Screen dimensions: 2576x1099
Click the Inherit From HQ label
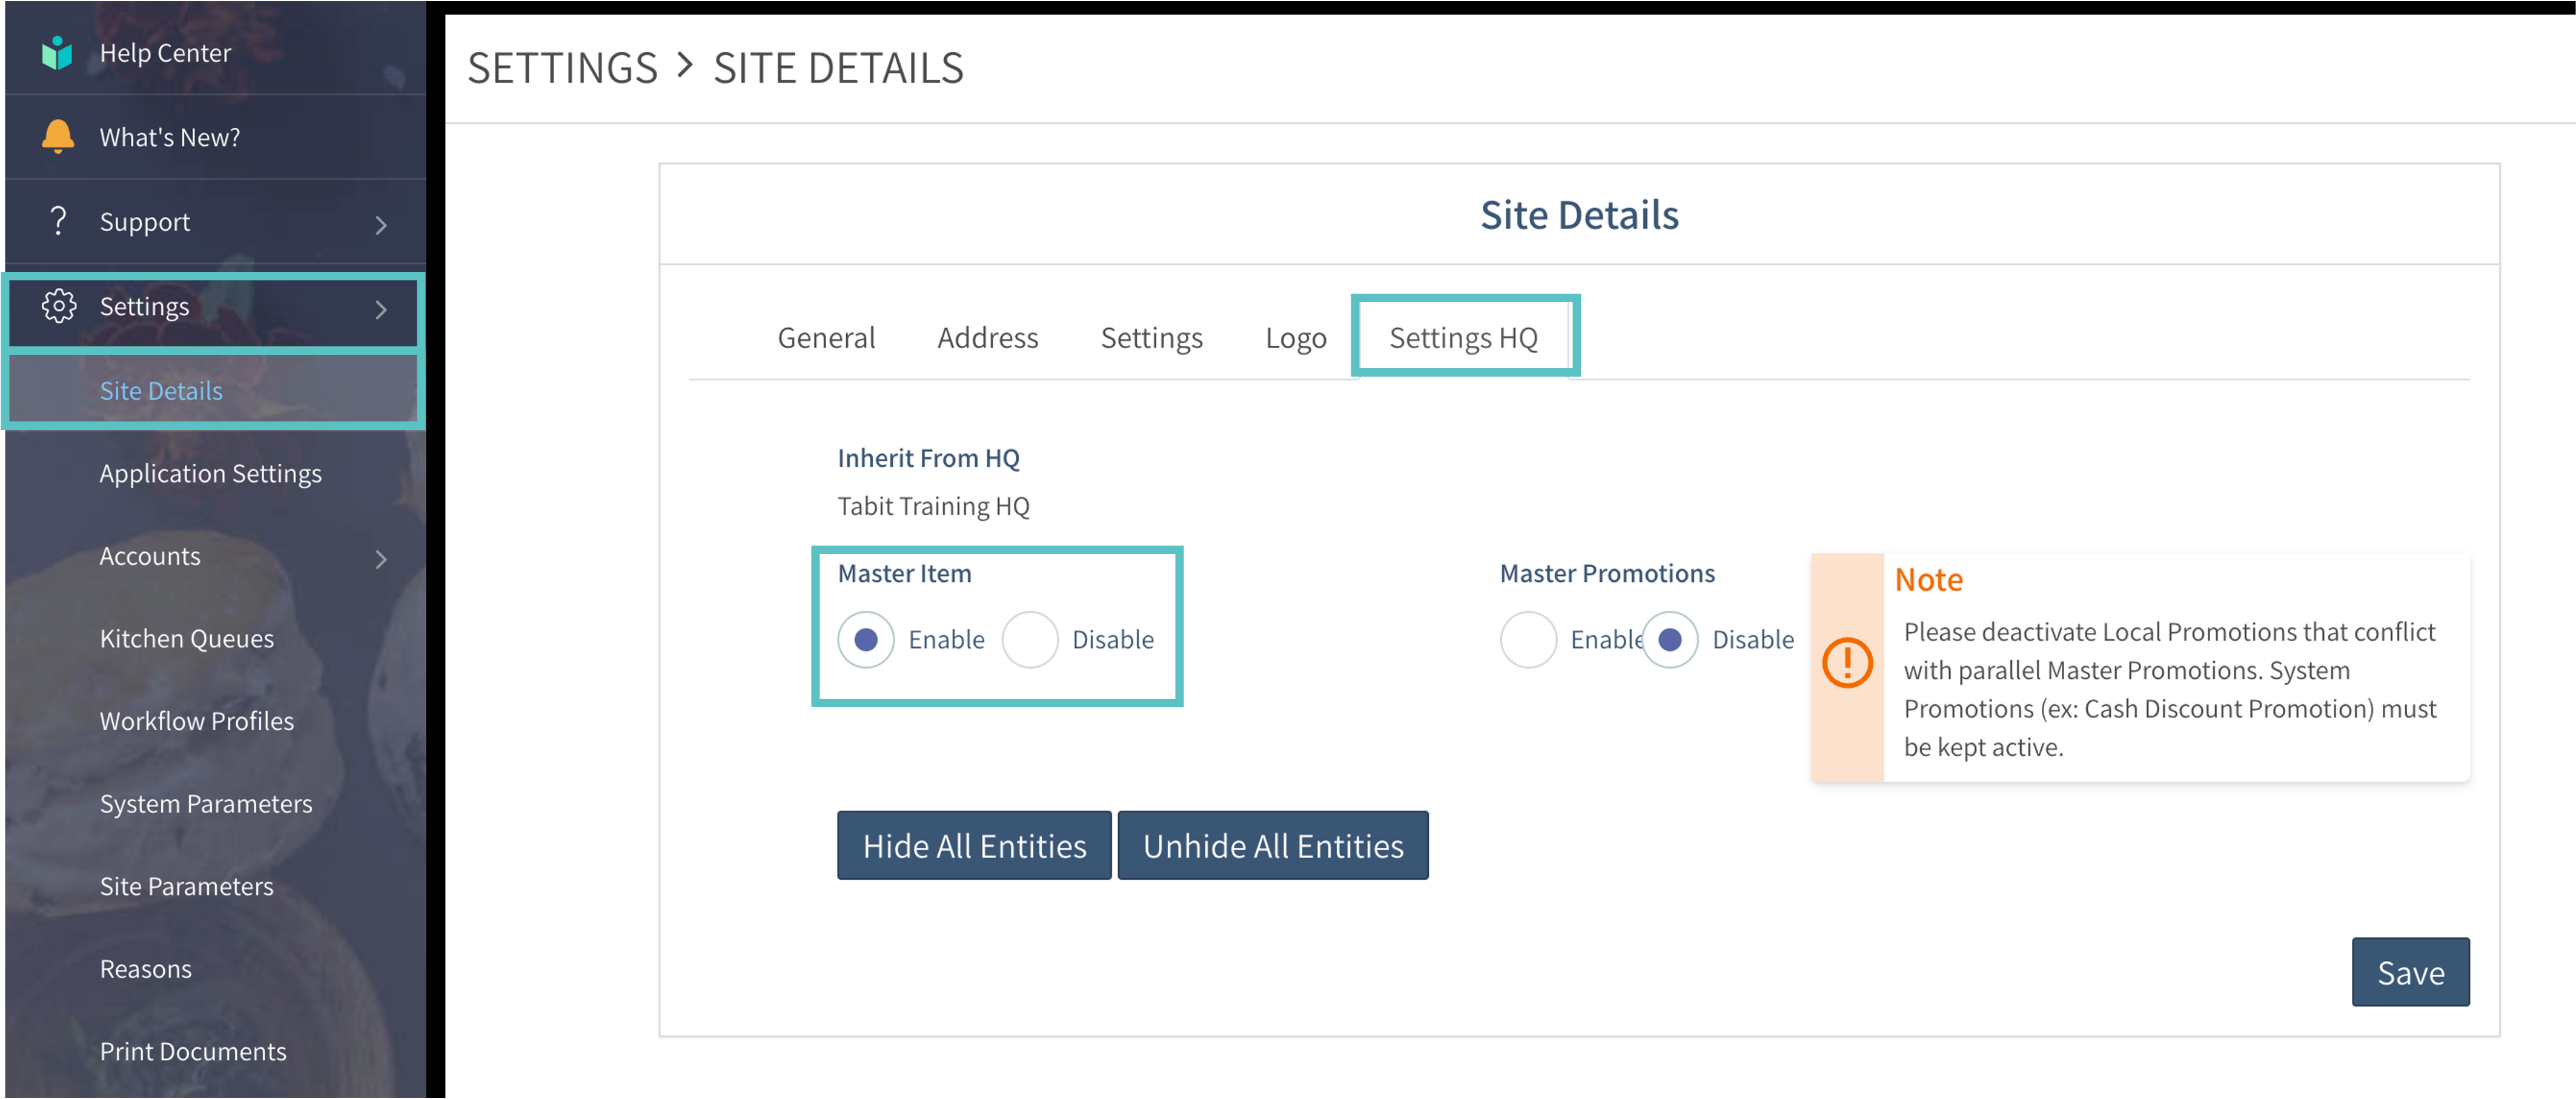928,458
